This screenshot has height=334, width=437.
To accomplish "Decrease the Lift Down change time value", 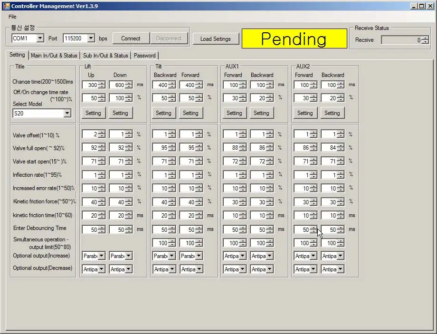I will [x=128, y=87].
